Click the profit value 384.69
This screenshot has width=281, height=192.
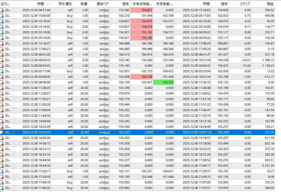(x=269, y=188)
